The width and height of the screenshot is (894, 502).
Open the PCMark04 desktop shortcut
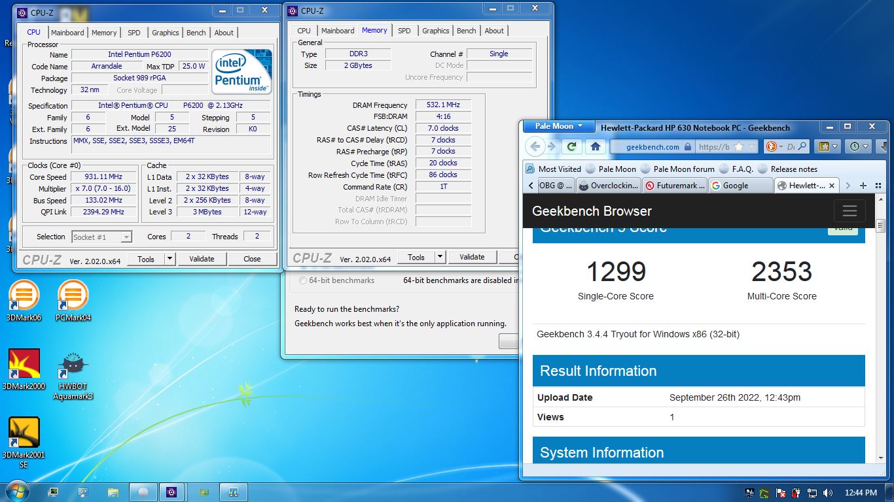click(73, 301)
